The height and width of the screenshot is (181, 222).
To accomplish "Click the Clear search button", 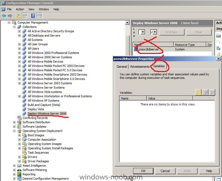I will pos(199,32).
